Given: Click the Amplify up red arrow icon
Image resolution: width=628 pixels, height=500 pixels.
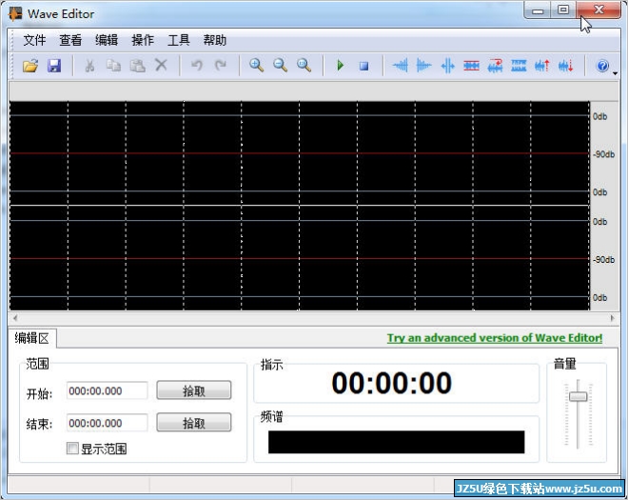Looking at the screenshot, I should [542, 66].
